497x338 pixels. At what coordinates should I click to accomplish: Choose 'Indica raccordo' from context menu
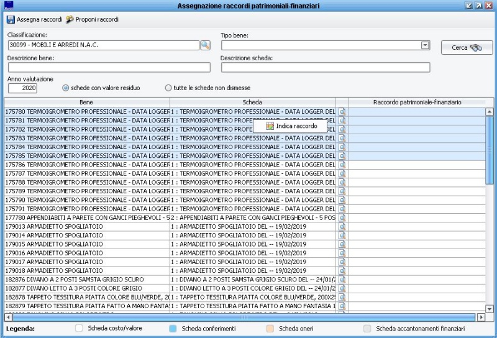click(291, 126)
